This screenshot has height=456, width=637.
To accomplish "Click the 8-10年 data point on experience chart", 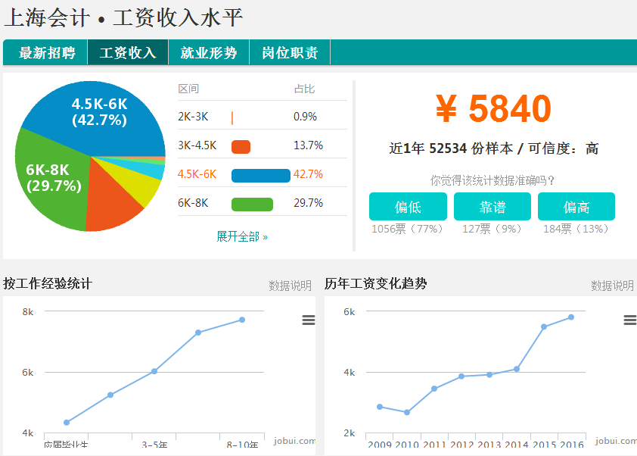I will pos(242,320).
